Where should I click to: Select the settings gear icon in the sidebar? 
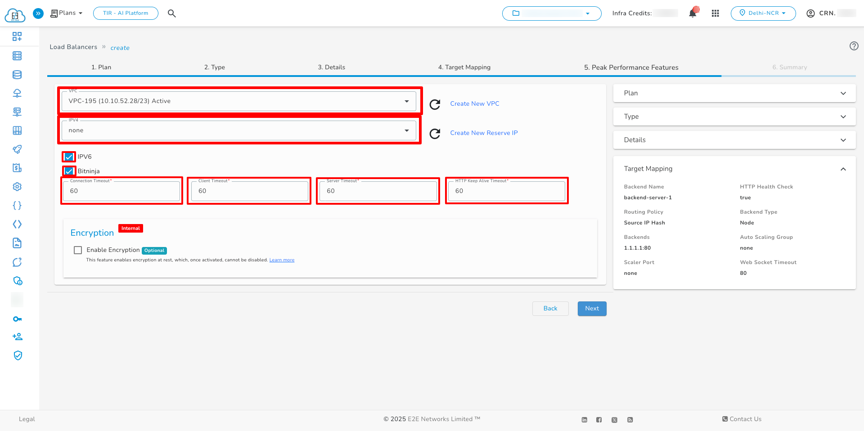[x=17, y=186]
